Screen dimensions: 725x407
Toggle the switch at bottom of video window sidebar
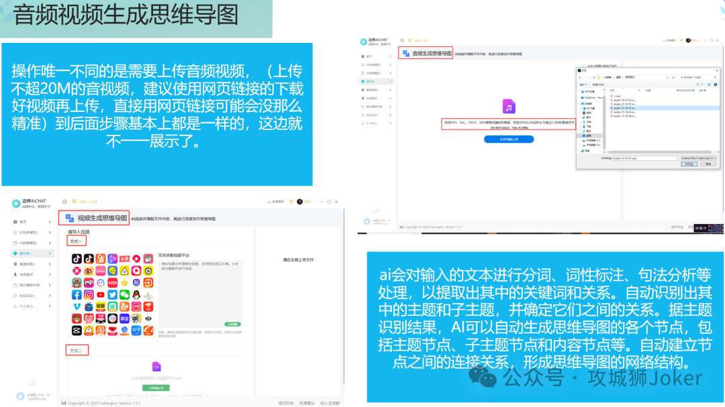pos(32,382)
